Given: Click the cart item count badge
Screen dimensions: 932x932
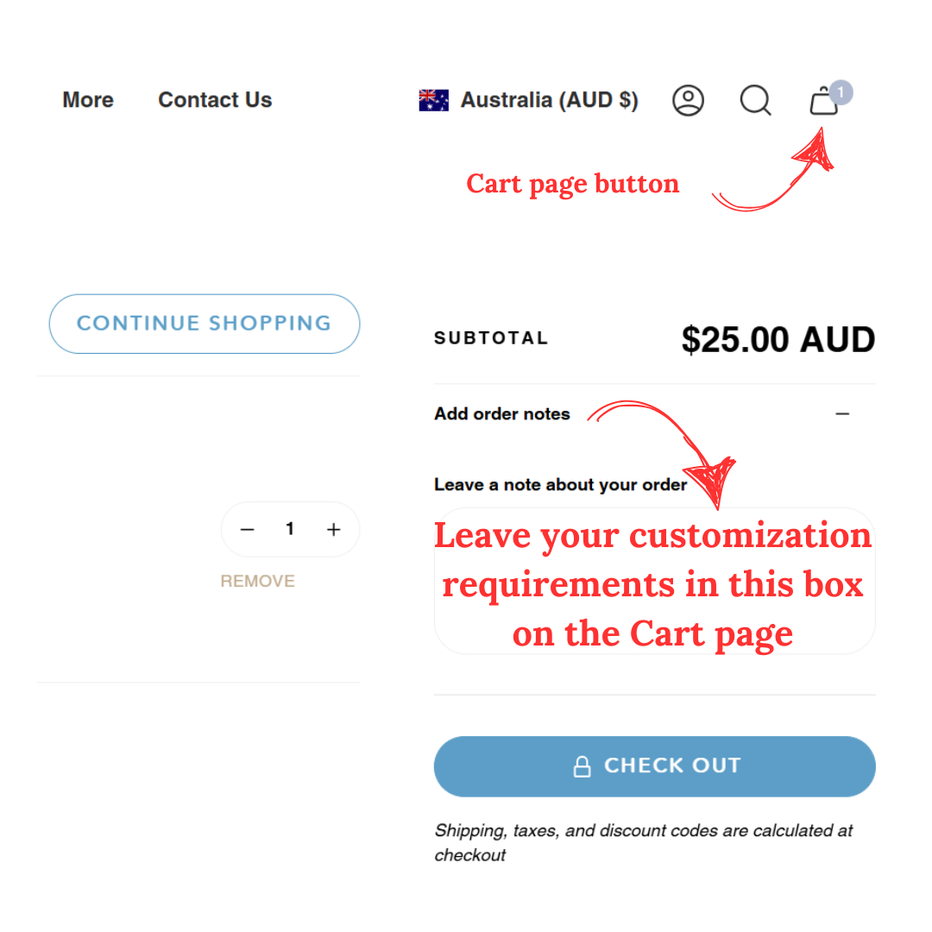Looking at the screenshot, I should [x=841, y=92].
